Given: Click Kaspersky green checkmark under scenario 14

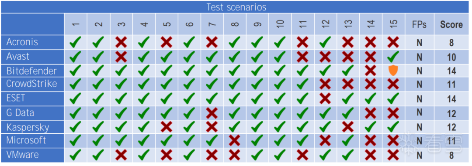Looking at the screenshot, I should coord(371,127).
